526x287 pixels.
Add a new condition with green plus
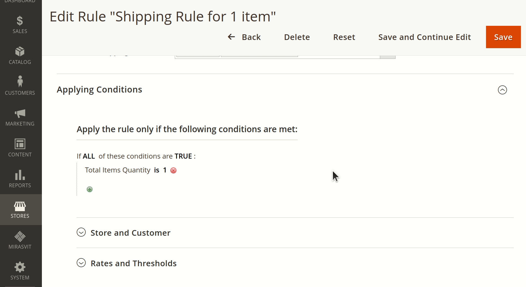pos(89,189)
